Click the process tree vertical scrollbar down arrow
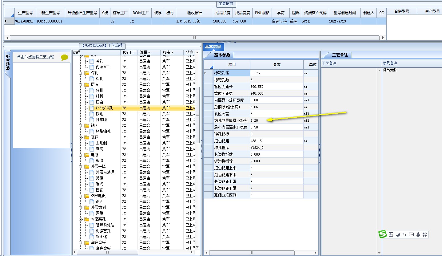 point(197,247)
